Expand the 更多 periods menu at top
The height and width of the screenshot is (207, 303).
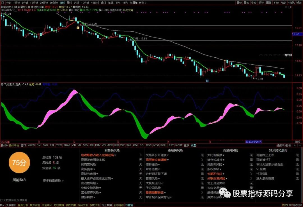(x=143, y=3)
